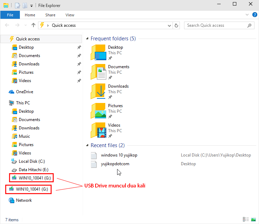Open the File ribbon tab
The height and width of the screenshot is (224, 259).
[10, 15]
